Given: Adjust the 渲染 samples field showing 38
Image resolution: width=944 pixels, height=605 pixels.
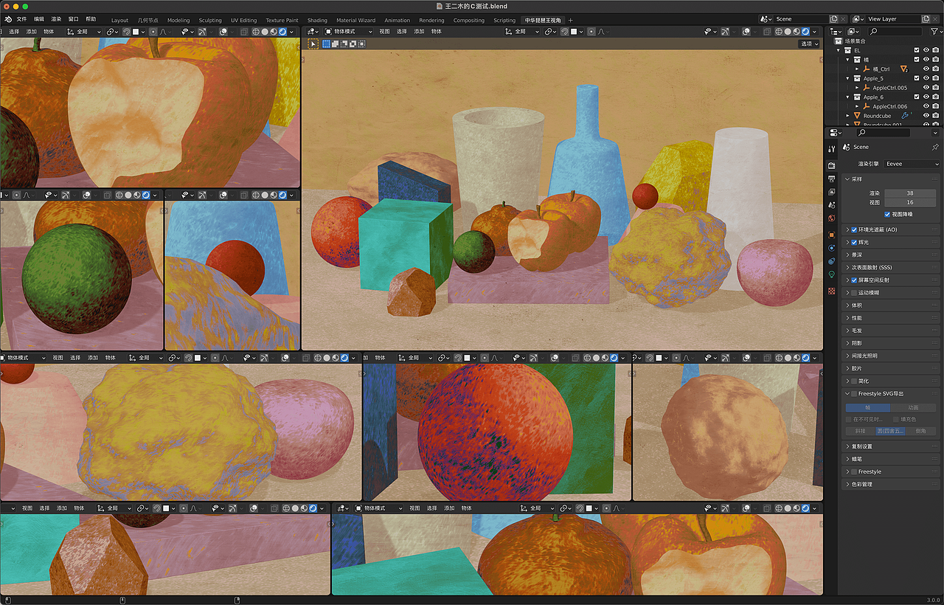Looking at the screenshot, I should click(910, 193).
